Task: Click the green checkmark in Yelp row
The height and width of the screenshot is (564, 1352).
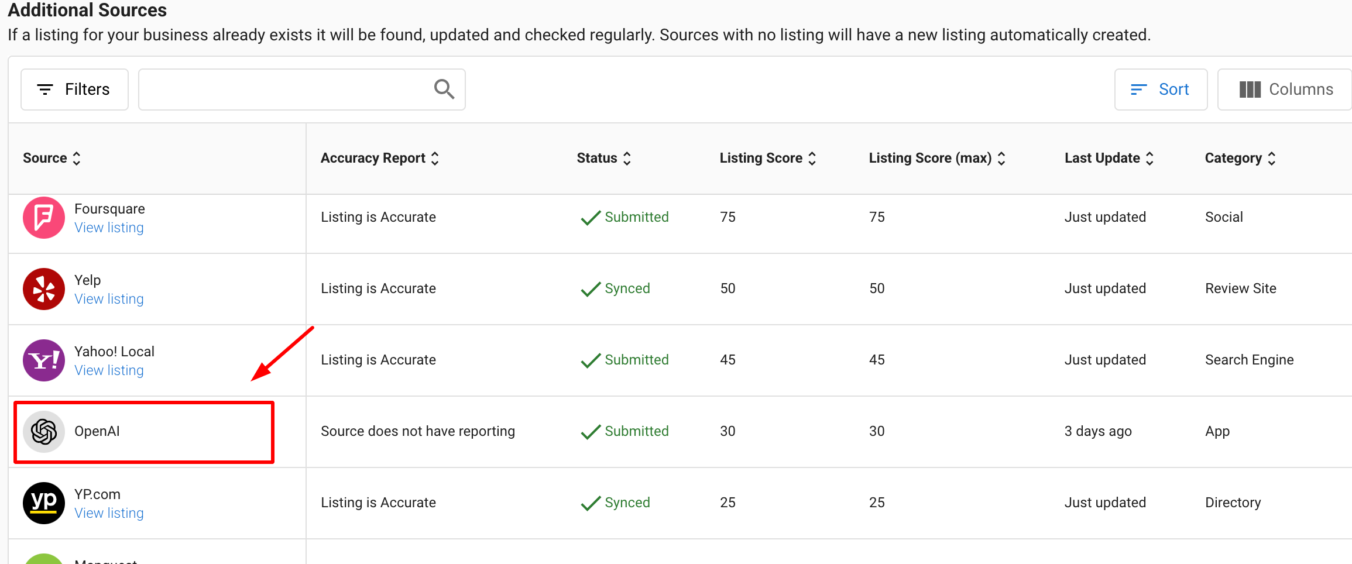Action: (x=591, y=289)
